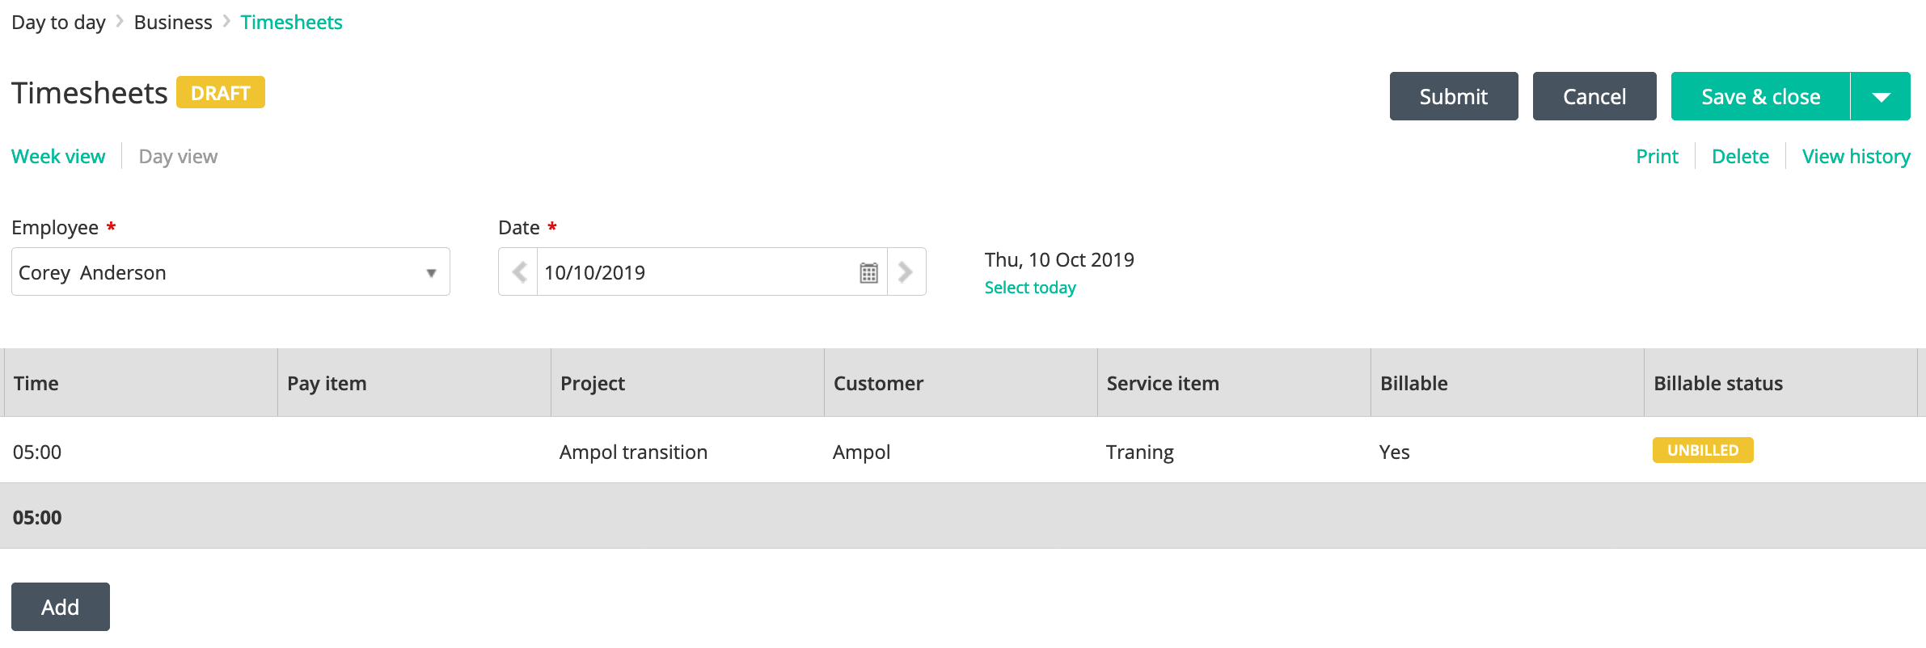Viewport: 1926px width, 648px height.
Task: Submit the timesheet
Action: tap(1454, 96)
